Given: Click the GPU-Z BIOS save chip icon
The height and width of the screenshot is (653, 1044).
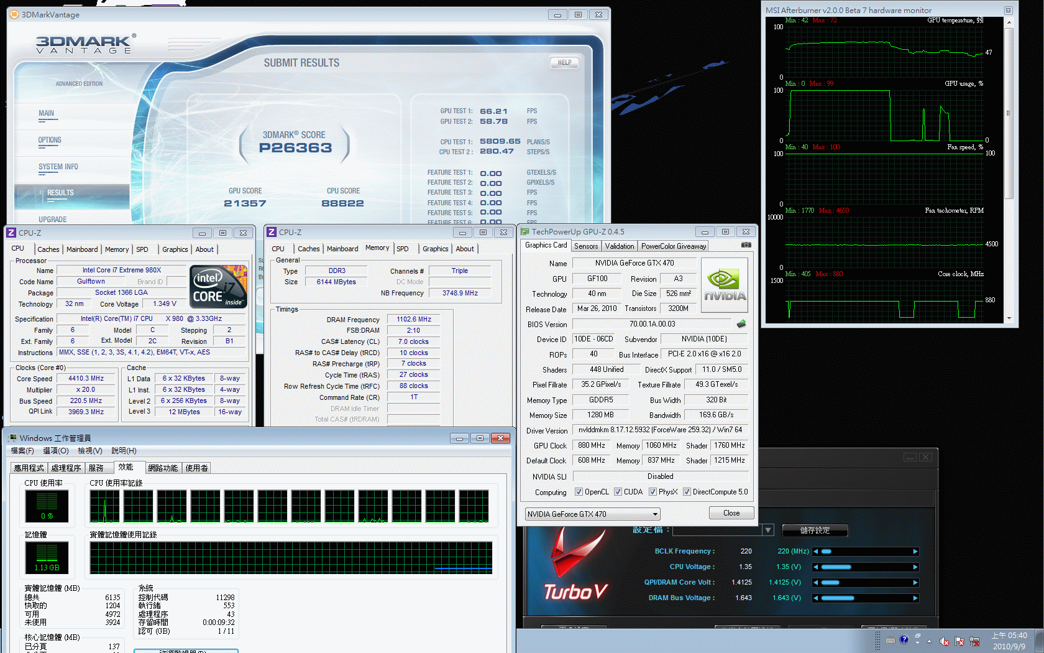Looking at the screenshot, I should (741, 324).
